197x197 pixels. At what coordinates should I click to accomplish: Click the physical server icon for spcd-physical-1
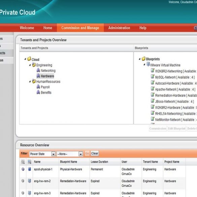coord(30,169)
